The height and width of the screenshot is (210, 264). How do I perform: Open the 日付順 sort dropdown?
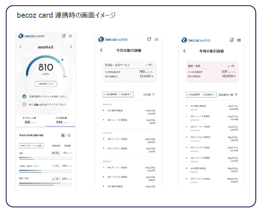tap(149, 95)
